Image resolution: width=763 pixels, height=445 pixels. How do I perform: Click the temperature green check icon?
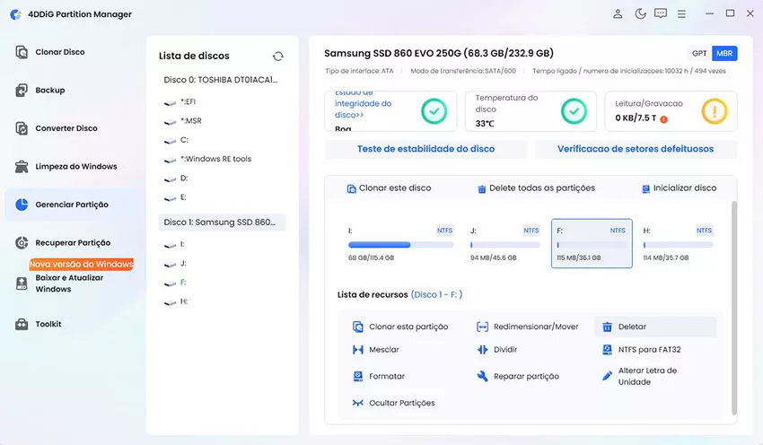coord(574,111)
